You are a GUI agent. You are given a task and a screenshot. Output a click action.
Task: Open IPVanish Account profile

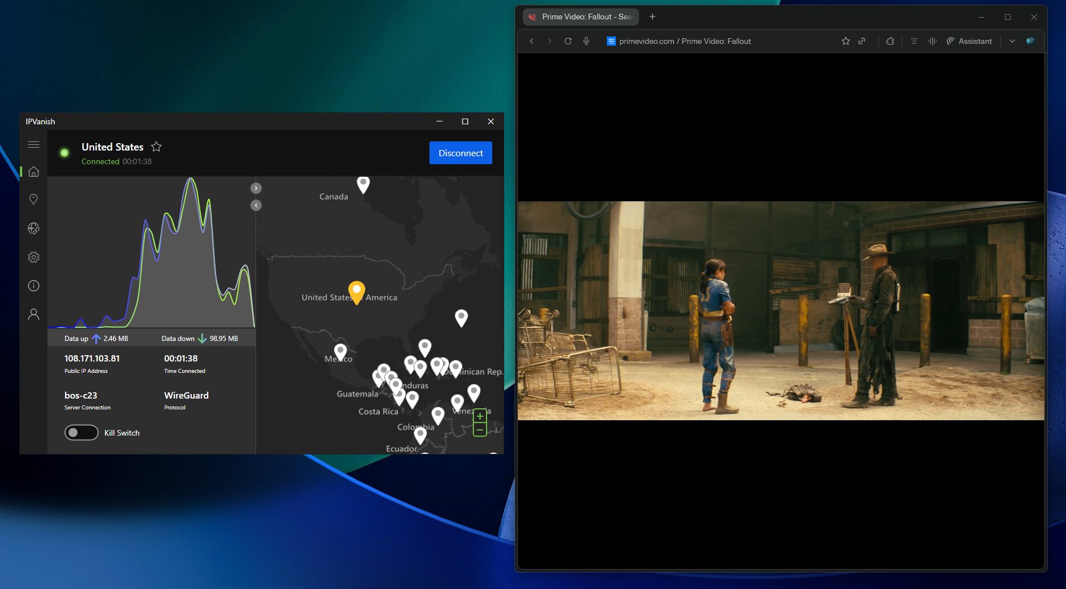tap(34, 314)
